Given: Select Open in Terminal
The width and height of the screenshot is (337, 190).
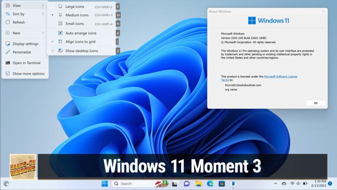Looking at the screenshot, I should (25, 63).
